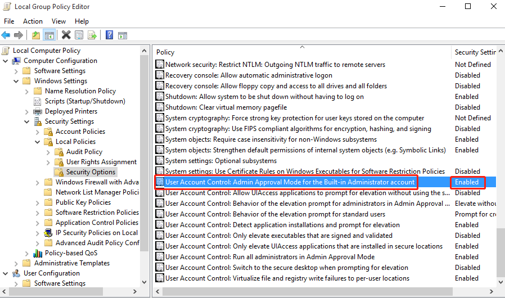The width and height of the screenshot is (505, 298).
Task: Click policy icon of System settings: Optional subsystems
Action: point(159,160)
